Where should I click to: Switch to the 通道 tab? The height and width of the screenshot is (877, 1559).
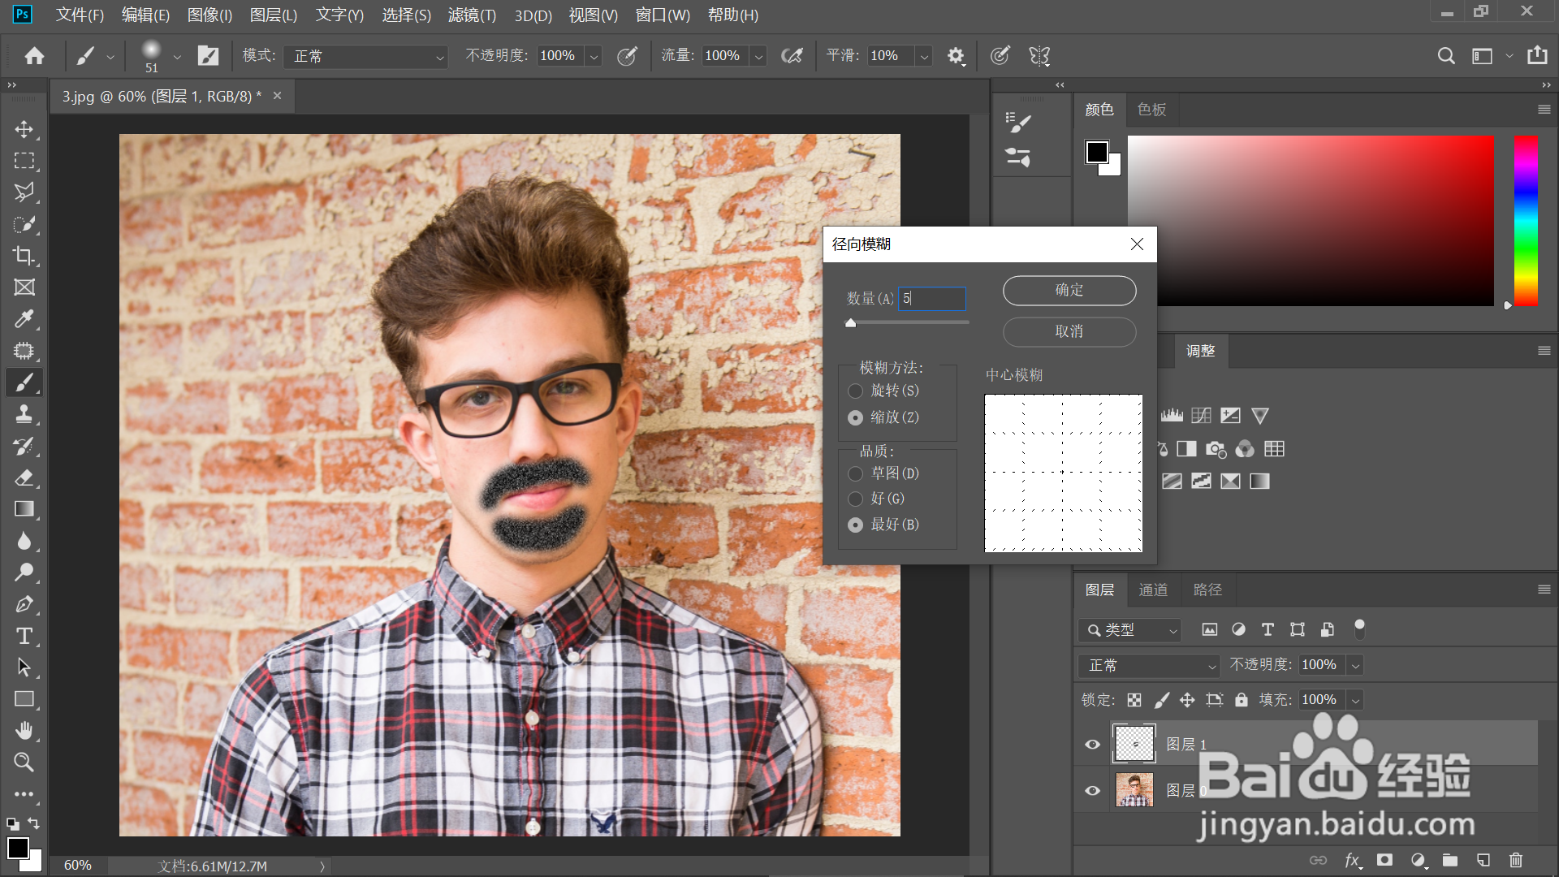coord(1153,590)
